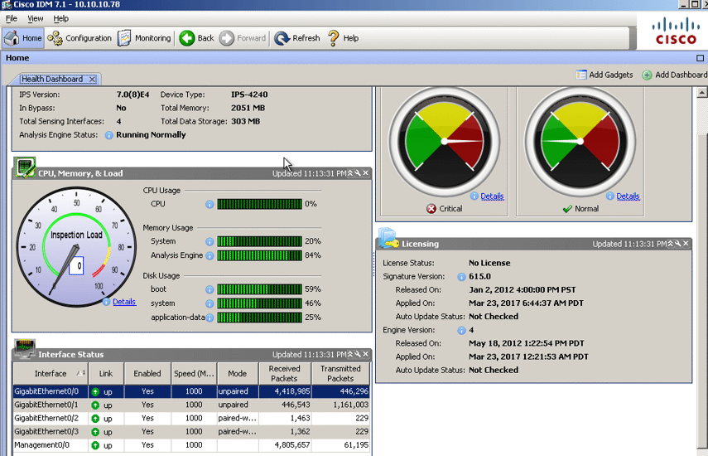708x456 pixels.
Task: Click the CPU, Memory, & Load chip icon
Action: coord(26,167)
